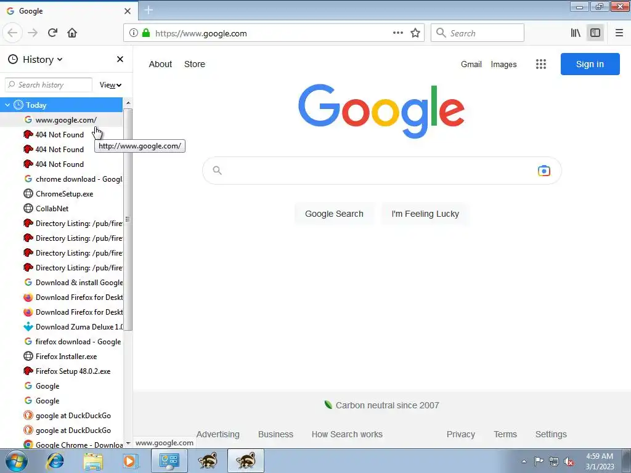Viewport: 631px width, 473px height.
Task: Open the Images link
Action: [503, 64]
